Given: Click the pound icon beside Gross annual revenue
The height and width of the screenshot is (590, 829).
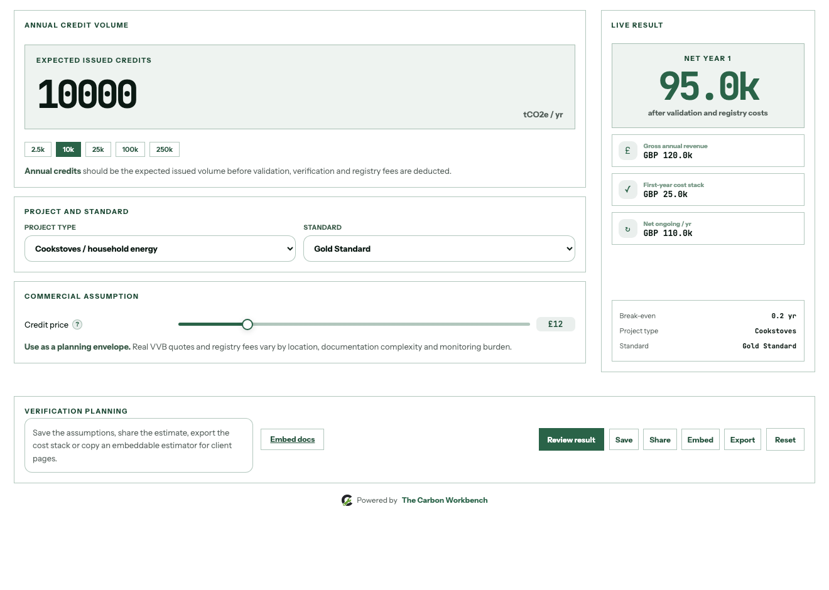Looking at the screenshot, I should [627, 151].
